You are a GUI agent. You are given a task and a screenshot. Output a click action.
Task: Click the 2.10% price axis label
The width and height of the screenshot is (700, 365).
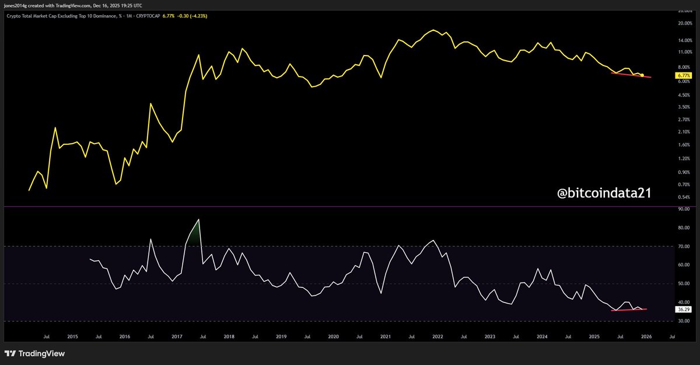click(684, 131)
